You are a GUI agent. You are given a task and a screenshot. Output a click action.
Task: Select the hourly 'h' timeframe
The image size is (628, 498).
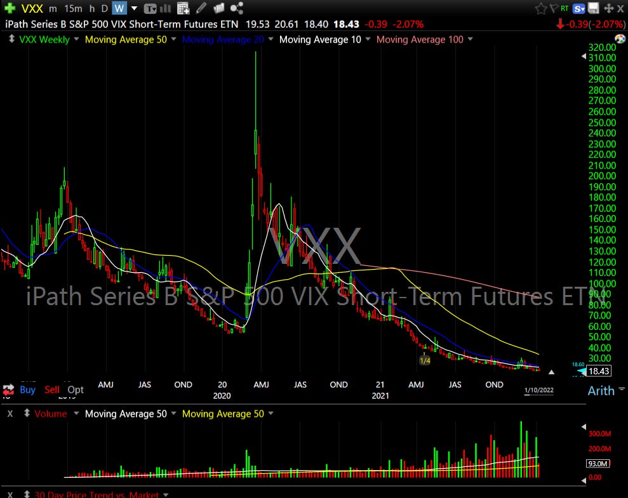(92, 8)
